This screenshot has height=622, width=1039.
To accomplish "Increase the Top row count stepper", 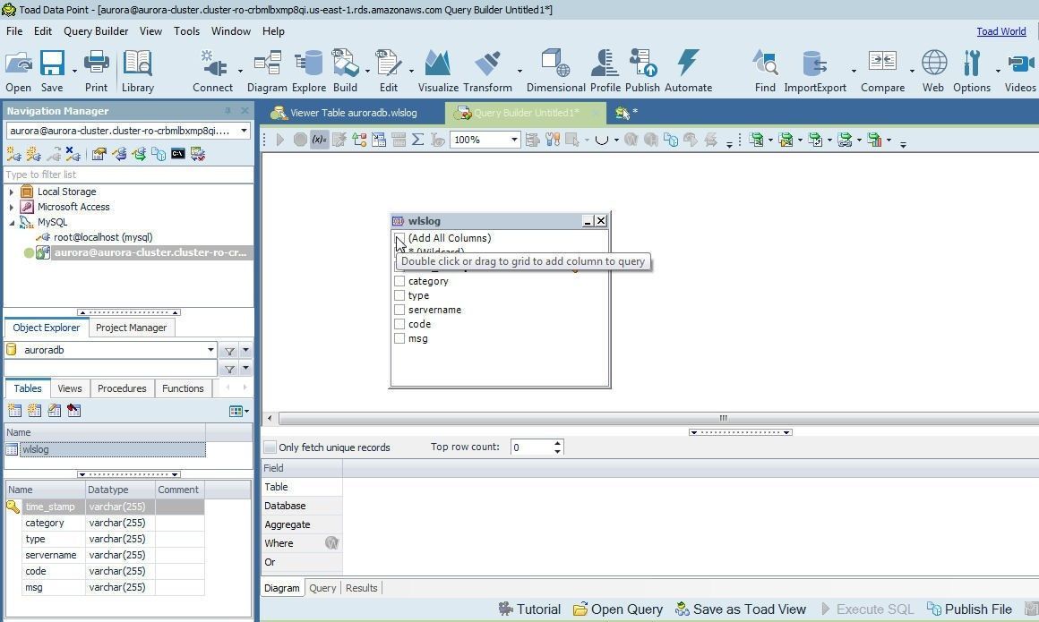I will coord(557,443).
